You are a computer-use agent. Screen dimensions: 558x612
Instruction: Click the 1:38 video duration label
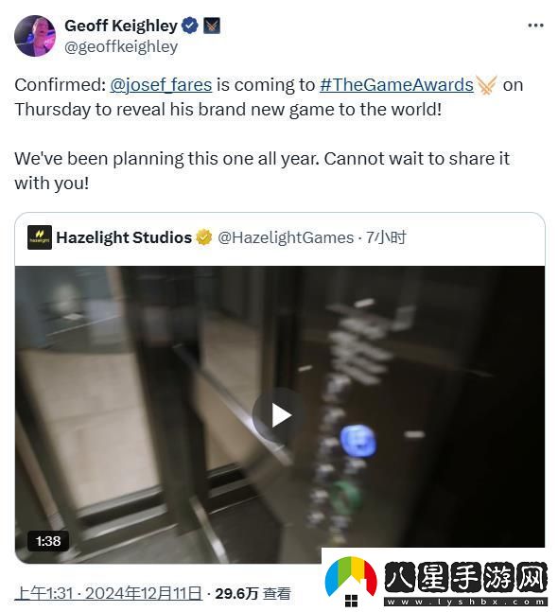(48, 541)
